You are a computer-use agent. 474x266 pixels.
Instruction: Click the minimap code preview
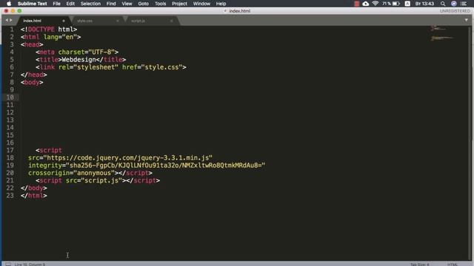(442, 33)
